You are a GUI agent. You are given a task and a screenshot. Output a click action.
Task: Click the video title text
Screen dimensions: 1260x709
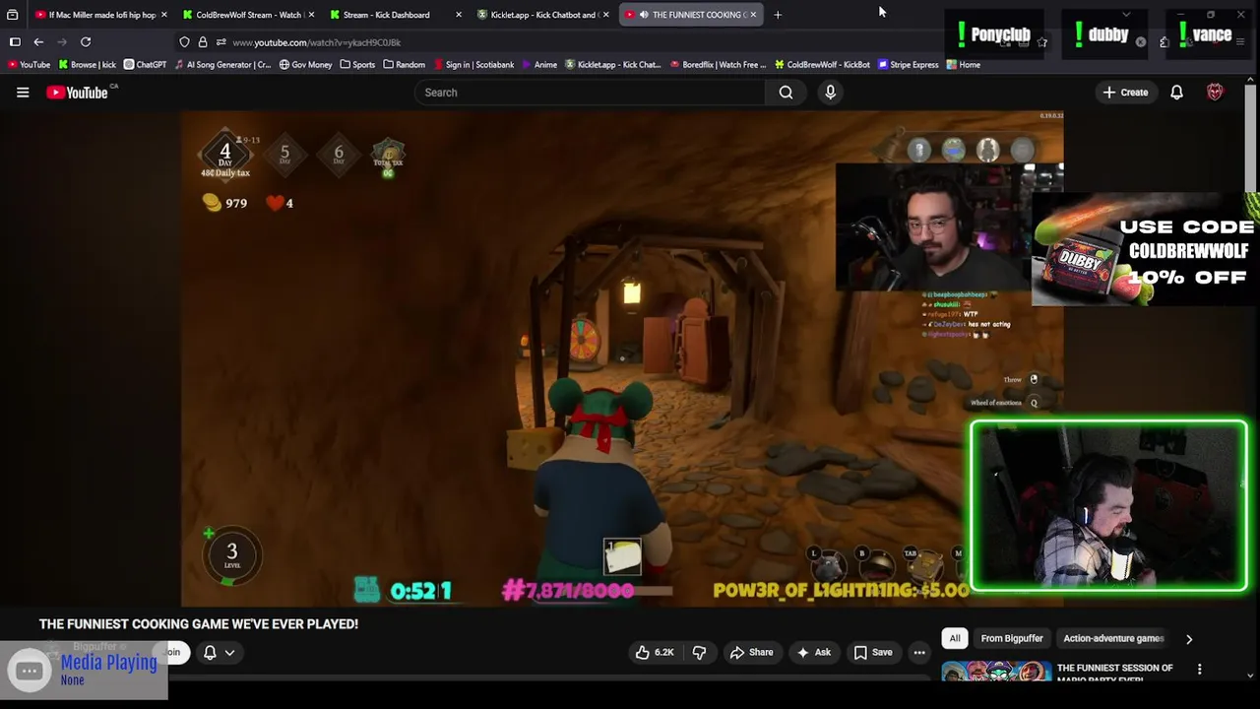[199, 624]
